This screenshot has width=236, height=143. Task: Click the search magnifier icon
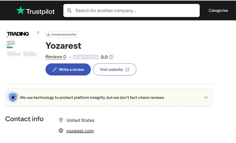point(70,11)
